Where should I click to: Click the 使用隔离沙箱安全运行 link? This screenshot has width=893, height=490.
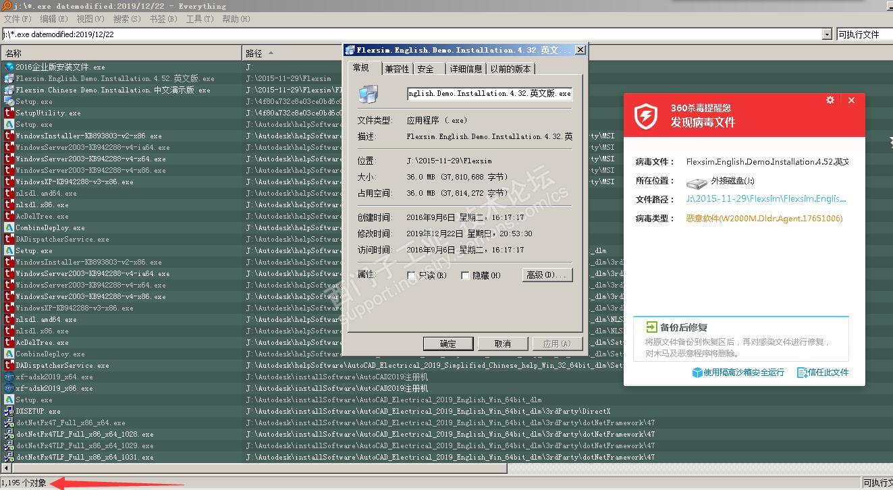click(738, 373)
